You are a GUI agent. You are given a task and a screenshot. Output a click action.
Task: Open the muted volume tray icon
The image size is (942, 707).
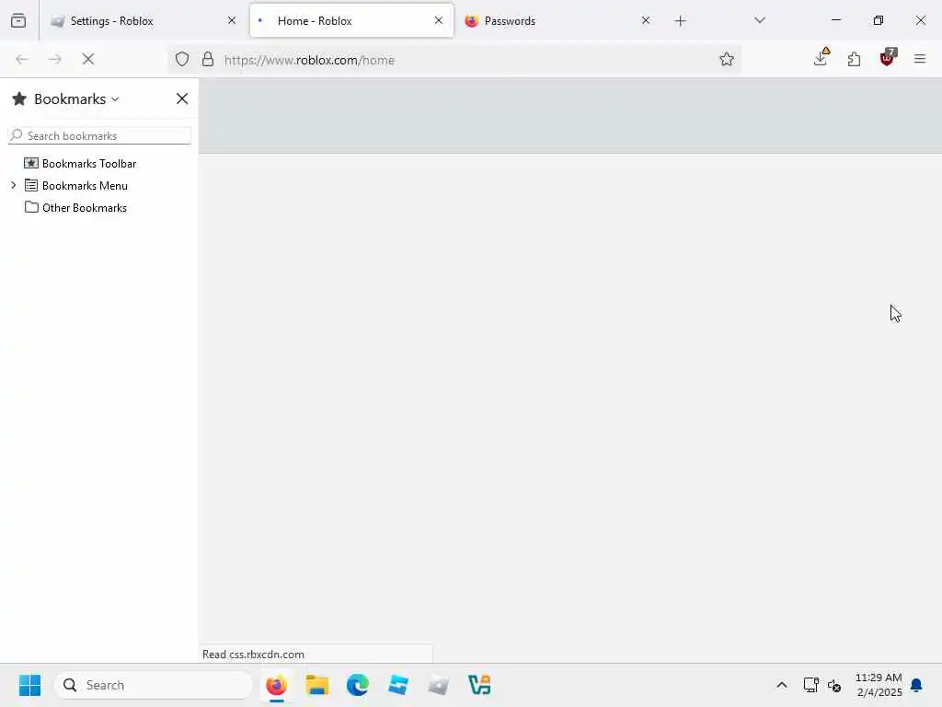pyautogui.click(x=834, y=685)
